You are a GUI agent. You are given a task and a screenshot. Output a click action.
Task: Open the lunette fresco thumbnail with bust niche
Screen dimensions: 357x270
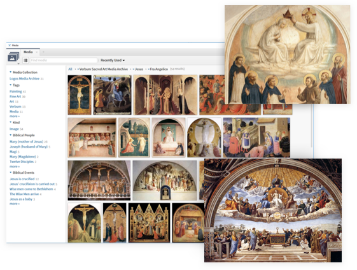point(165,180)
